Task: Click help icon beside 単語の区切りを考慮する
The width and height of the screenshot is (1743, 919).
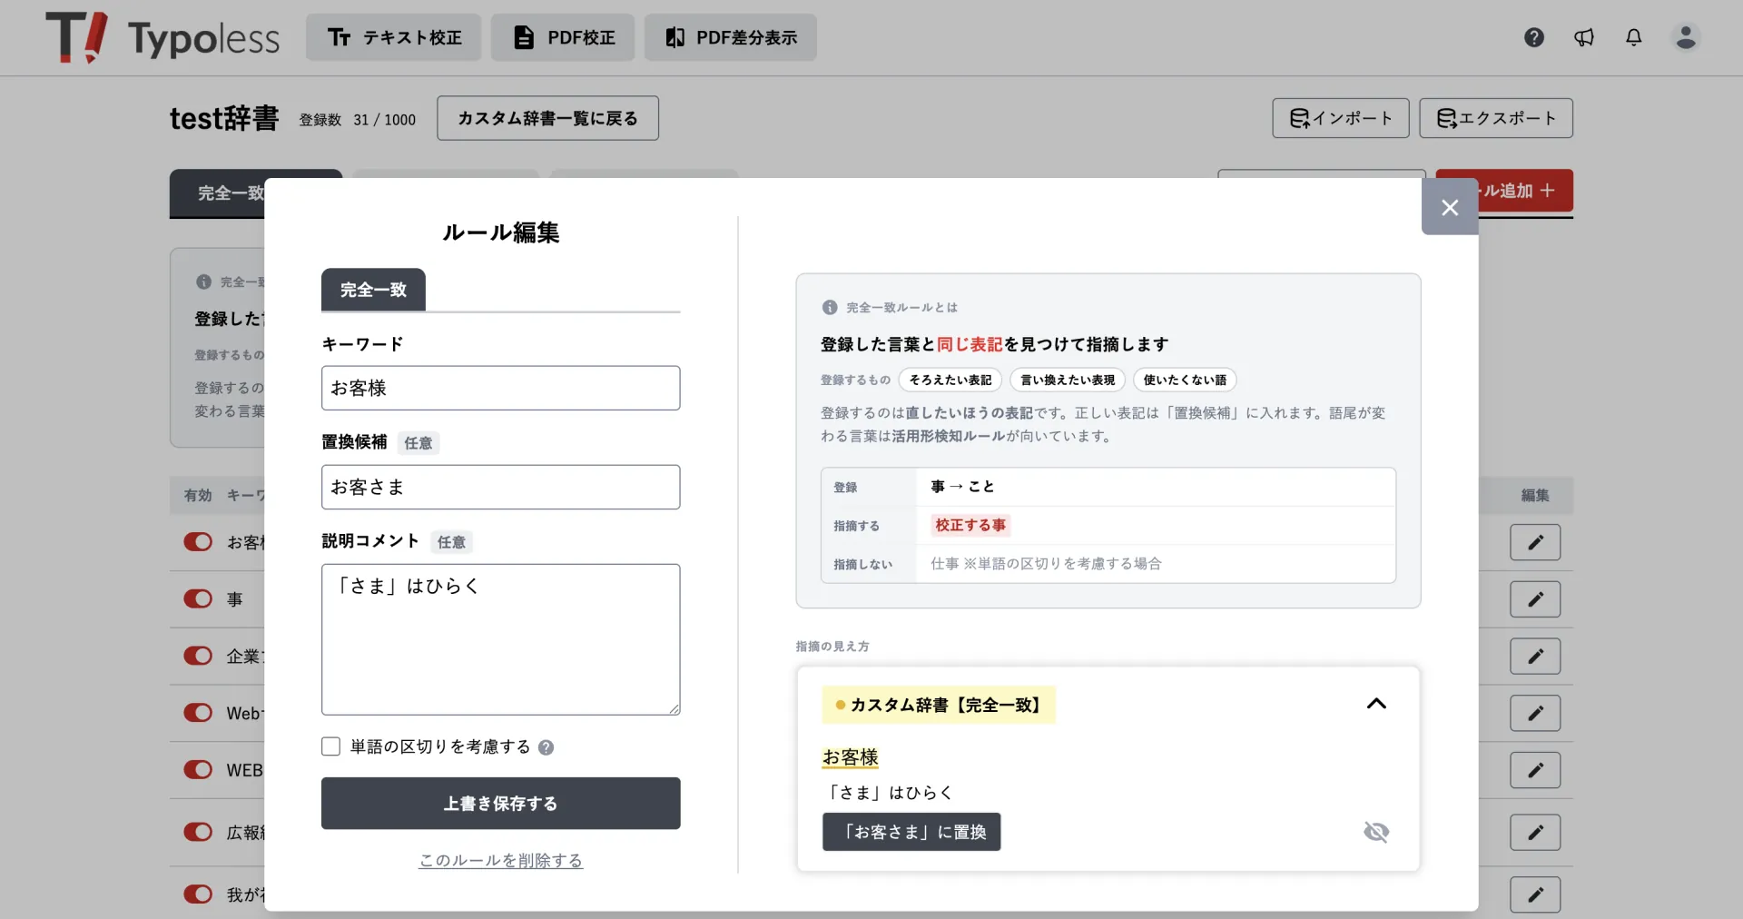Action: click(x=546, y=747)
